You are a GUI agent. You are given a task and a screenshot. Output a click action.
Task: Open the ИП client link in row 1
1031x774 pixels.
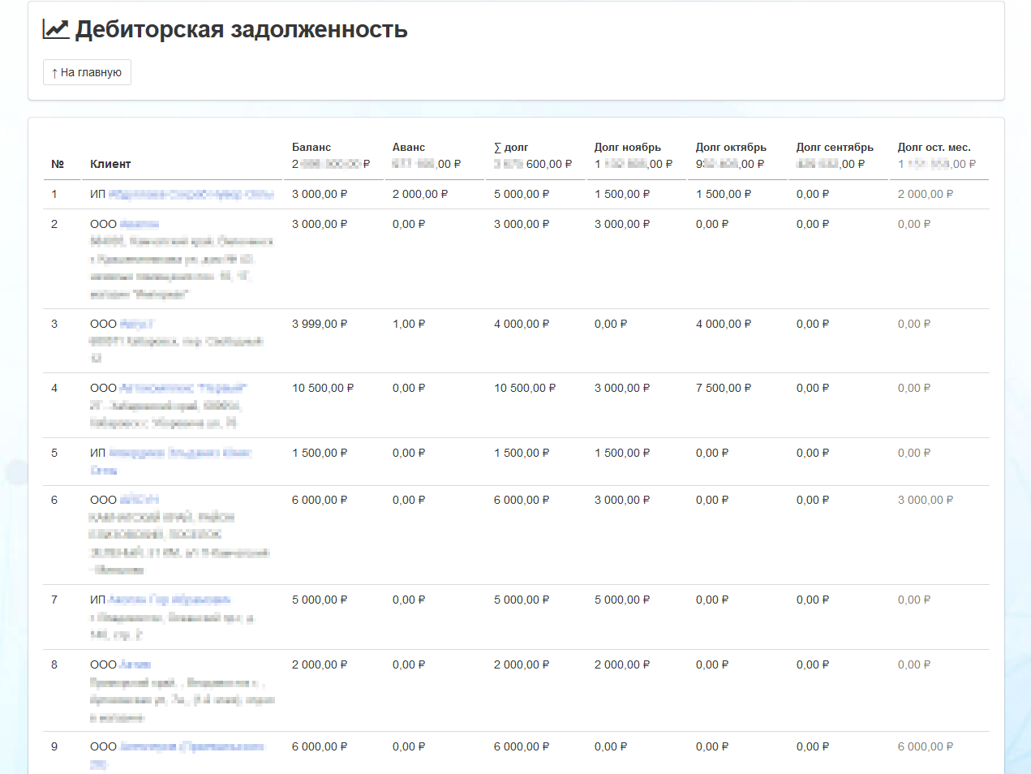(x=191, y=195)
